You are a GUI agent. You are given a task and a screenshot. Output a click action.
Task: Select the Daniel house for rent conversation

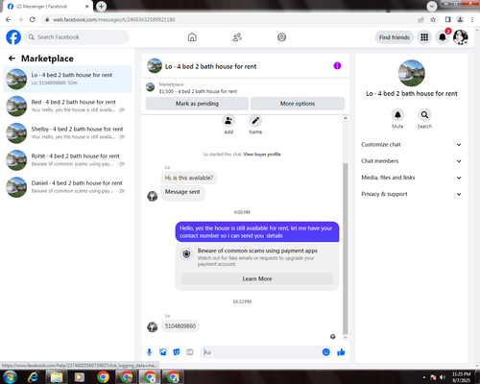point(67,187)
